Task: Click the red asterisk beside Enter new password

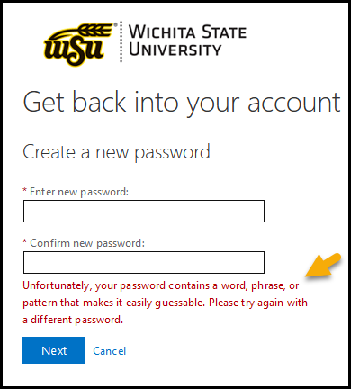Action: (x=25, y=190)
